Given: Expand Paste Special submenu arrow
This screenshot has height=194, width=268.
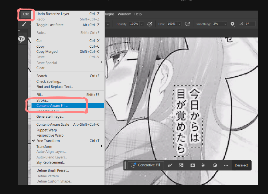Looking at the screenshot, I should pos(101,62).
